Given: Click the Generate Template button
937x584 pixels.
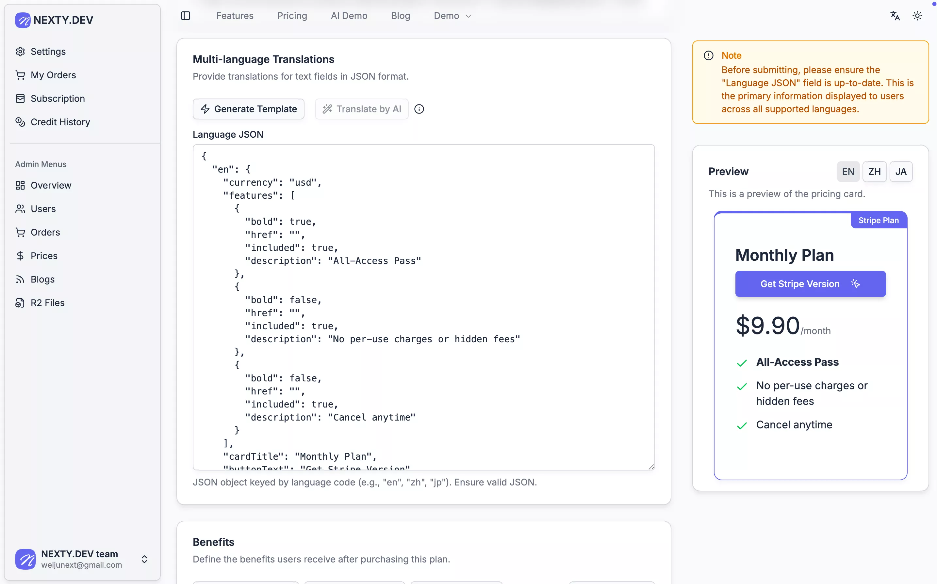Looking at the screenshot, I should tap(248, 109).
